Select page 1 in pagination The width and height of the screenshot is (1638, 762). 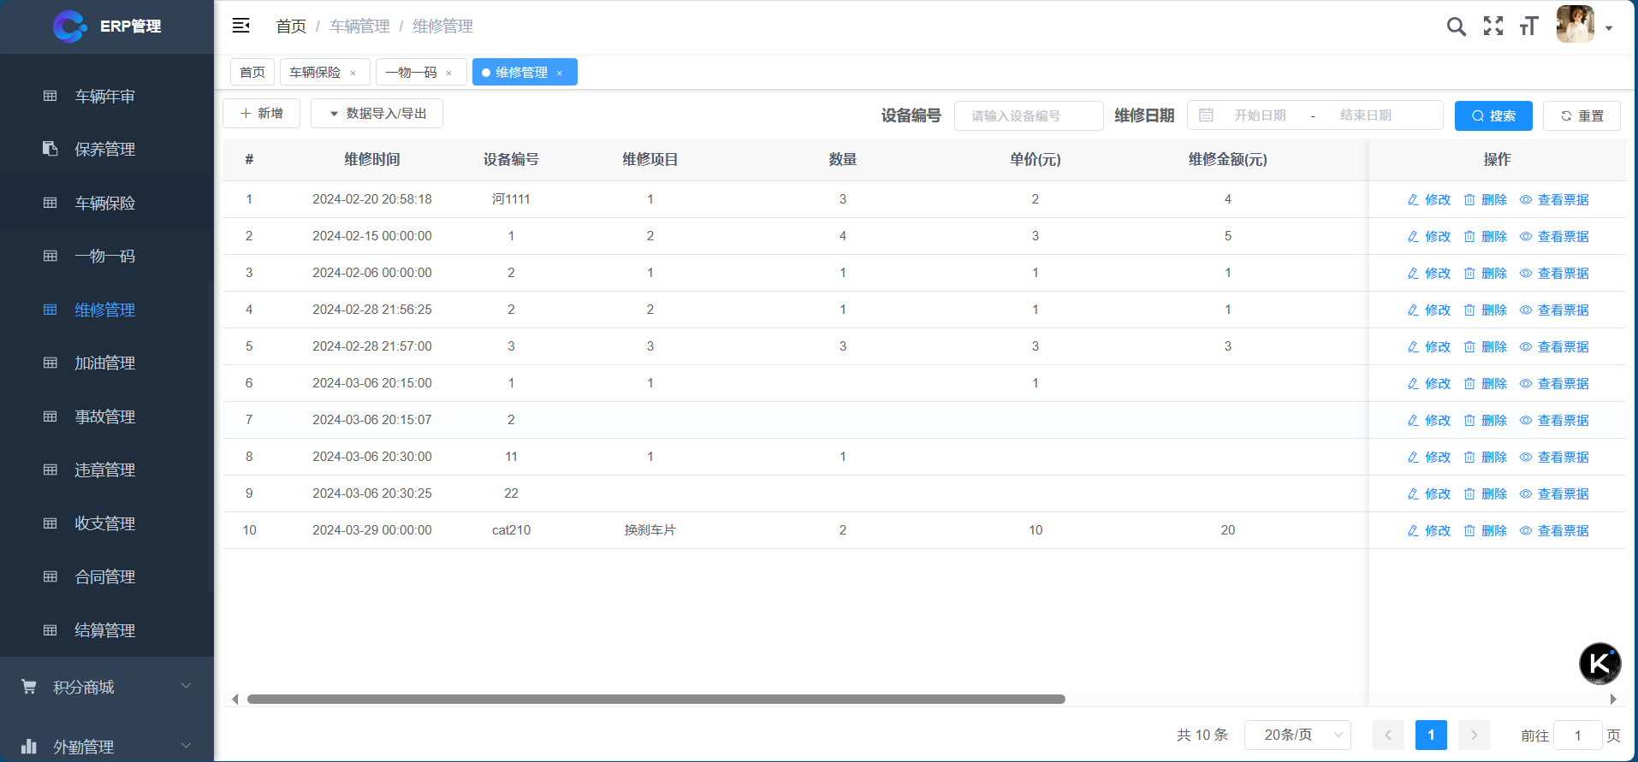point(1431,735)
